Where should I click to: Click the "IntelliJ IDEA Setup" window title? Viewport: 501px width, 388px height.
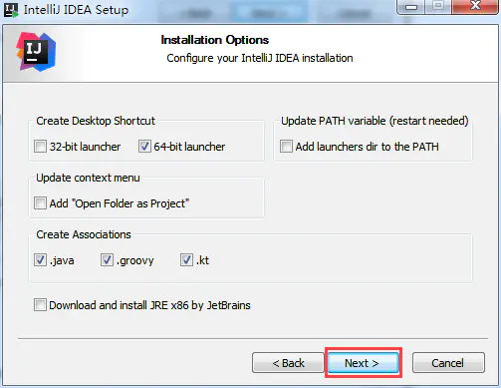[x=76, y=10]
